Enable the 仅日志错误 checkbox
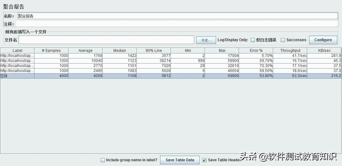The width and height of the screenshot is (342, 166). click(x=253, y=40)
